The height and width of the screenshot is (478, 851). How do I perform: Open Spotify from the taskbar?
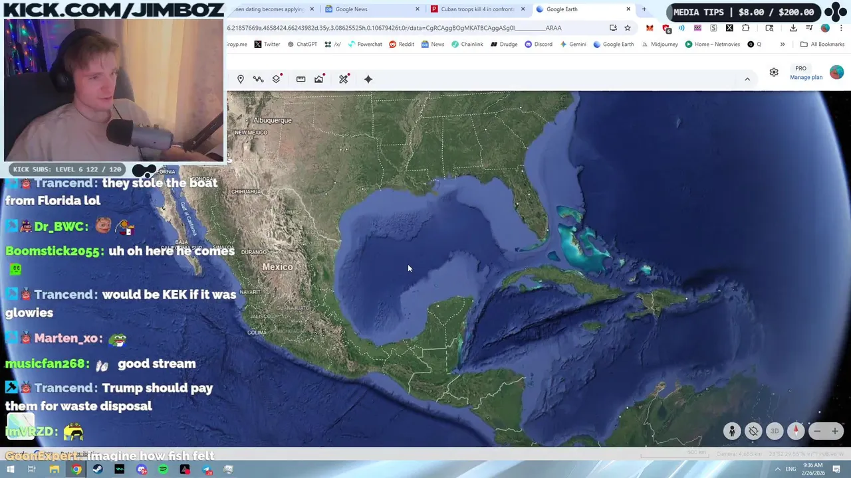pyautogui.click(x=163, y=469)
